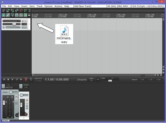Open the Insert menu

tap(24, 6)
